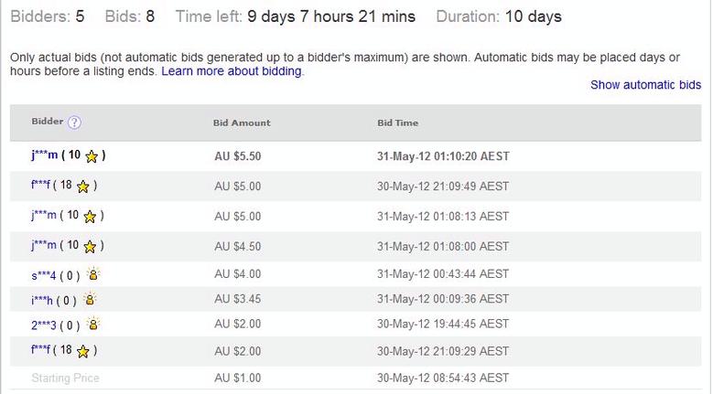This screenshot has height=394, width=713.
Task: Click star icon for f***f AU $5.00 bid
Action: [x=83, y=186]
